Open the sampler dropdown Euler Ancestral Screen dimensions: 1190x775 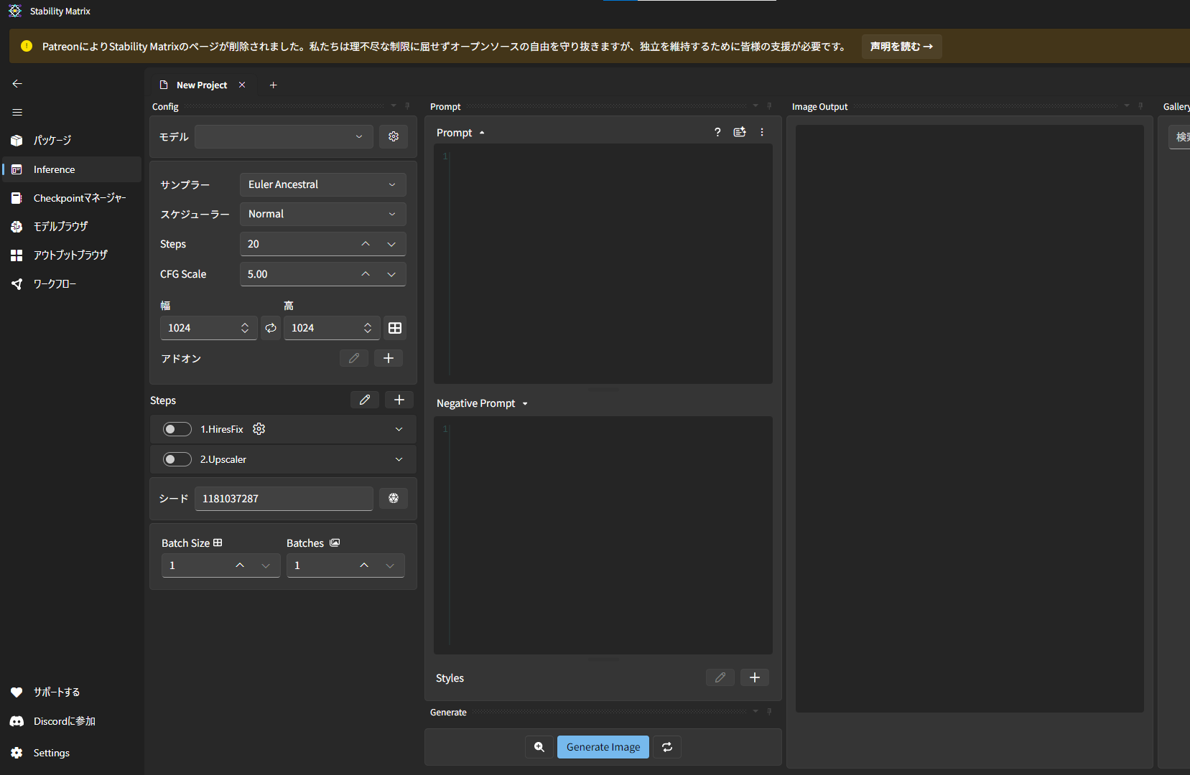(x=322, y=184)
